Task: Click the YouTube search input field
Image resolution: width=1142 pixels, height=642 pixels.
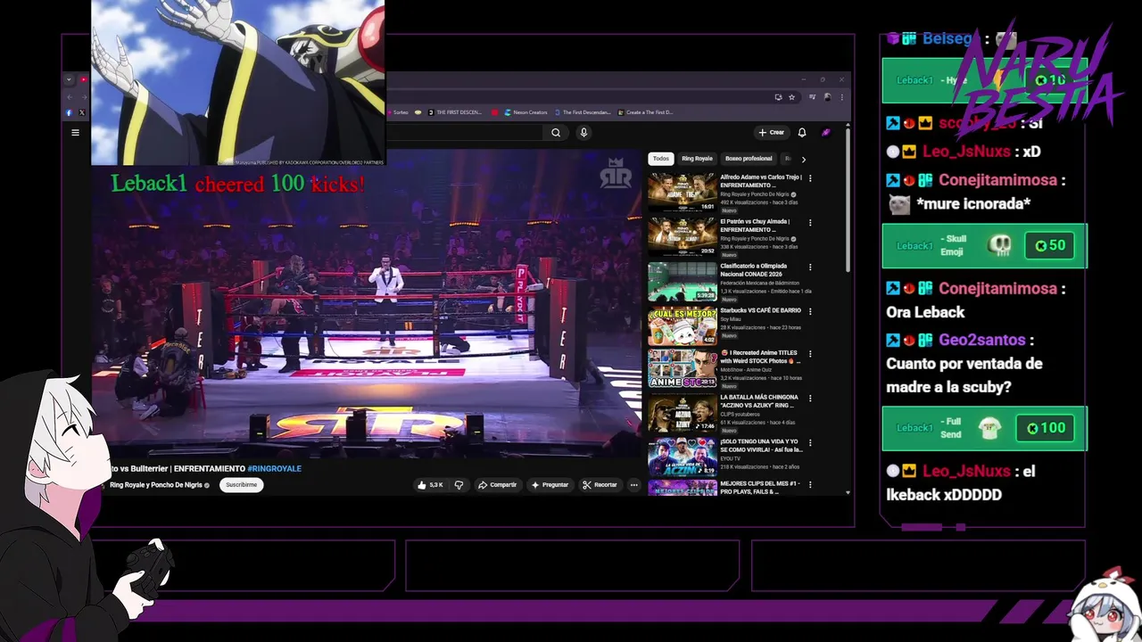Action: pos(465,133)
